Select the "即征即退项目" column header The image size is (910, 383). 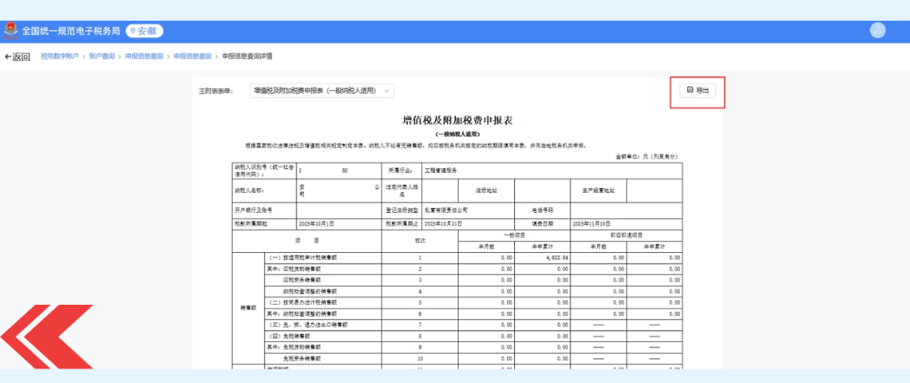pos(626,235)
